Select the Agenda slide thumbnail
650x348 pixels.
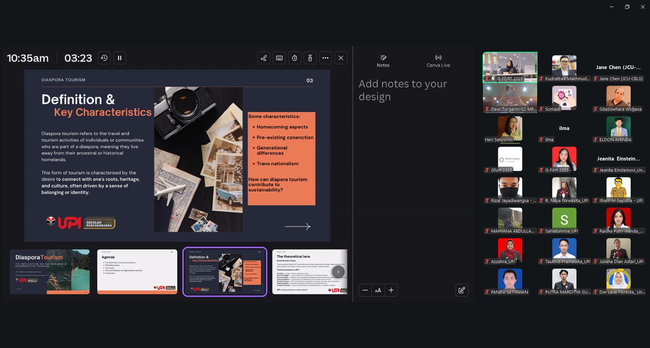pyautogui.click(x=137, y=271)
